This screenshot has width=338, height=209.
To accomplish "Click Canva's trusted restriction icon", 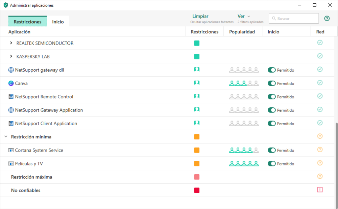I will pos(197,83).
